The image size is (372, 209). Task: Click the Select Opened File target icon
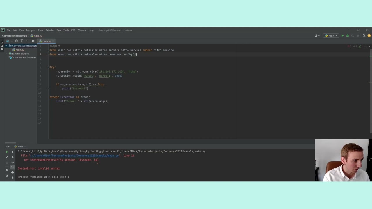click(17, 41)
